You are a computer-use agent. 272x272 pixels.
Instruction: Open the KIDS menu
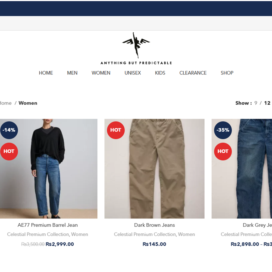coord(160,73)
